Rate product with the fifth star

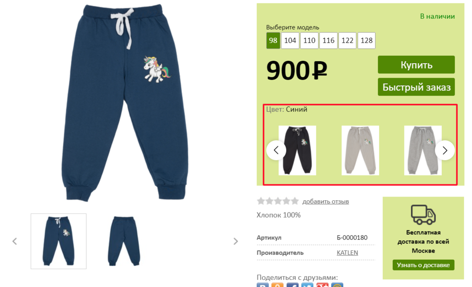click(x=295, y=201)
